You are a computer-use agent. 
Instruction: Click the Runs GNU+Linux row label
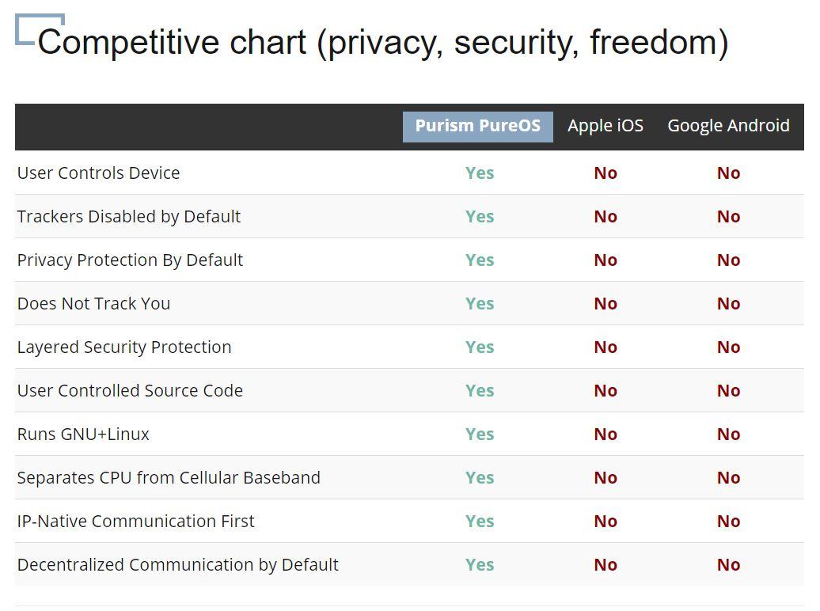(x=83, y=435)
